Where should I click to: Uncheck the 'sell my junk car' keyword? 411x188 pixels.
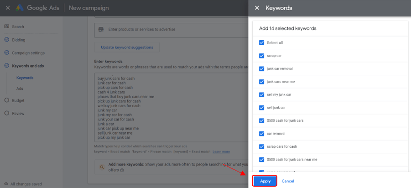(261, 94)
